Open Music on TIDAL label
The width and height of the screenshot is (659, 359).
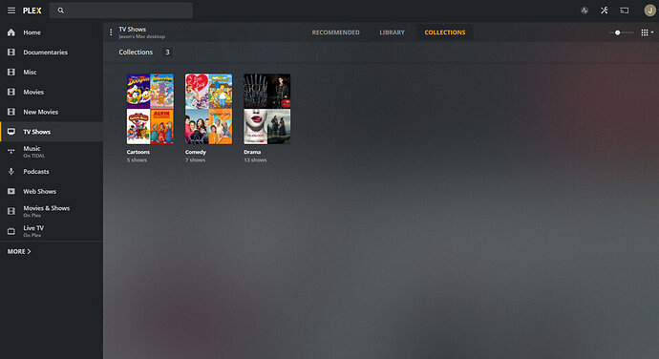[x=34, y=152]
